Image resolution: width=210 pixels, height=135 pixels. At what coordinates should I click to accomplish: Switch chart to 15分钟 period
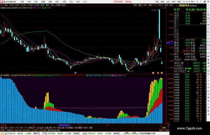23,5
